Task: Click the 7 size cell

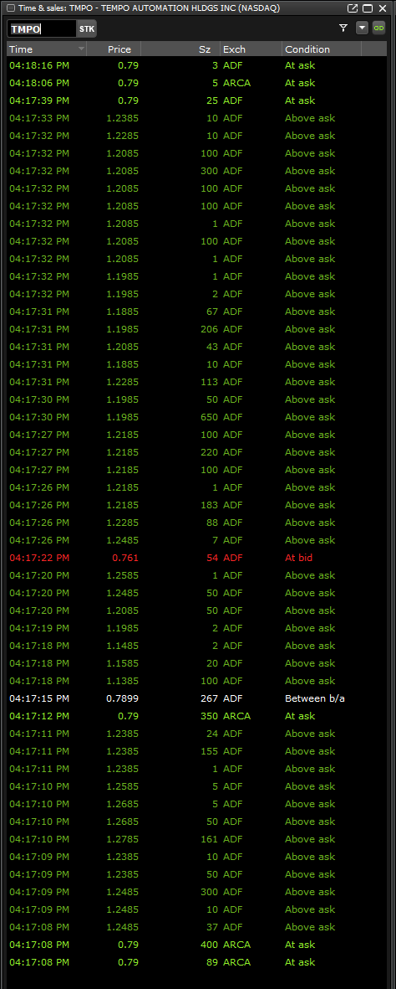Action: pyautogui.click(x=215, y=540)
